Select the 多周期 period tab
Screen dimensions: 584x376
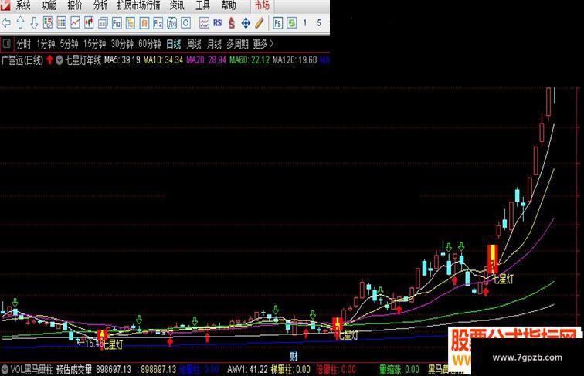(x=237, y=44)
